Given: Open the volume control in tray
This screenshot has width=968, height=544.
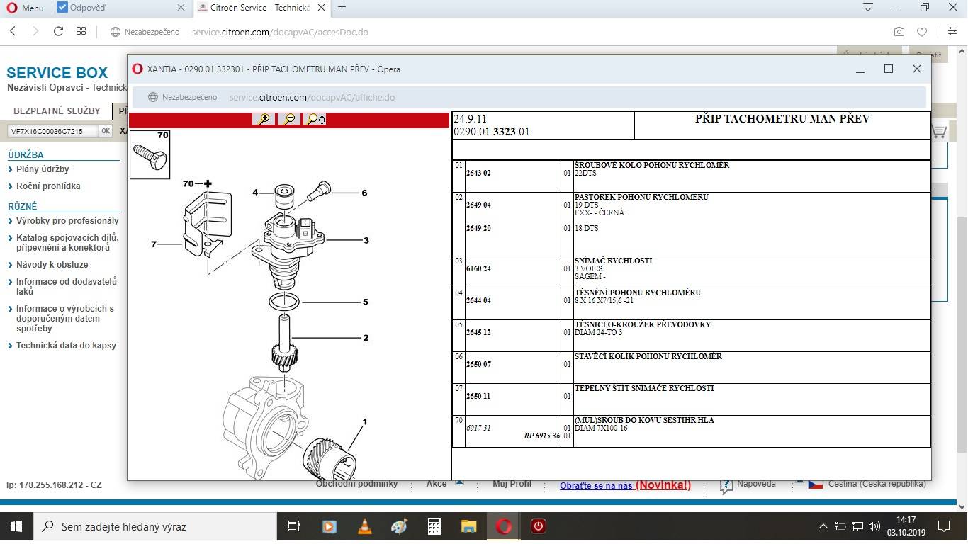Looking at the screenshot, I should click(x=874, y=526).
